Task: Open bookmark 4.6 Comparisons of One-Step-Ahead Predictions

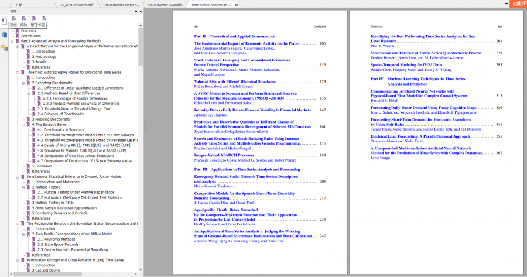Action: (76, 156)
